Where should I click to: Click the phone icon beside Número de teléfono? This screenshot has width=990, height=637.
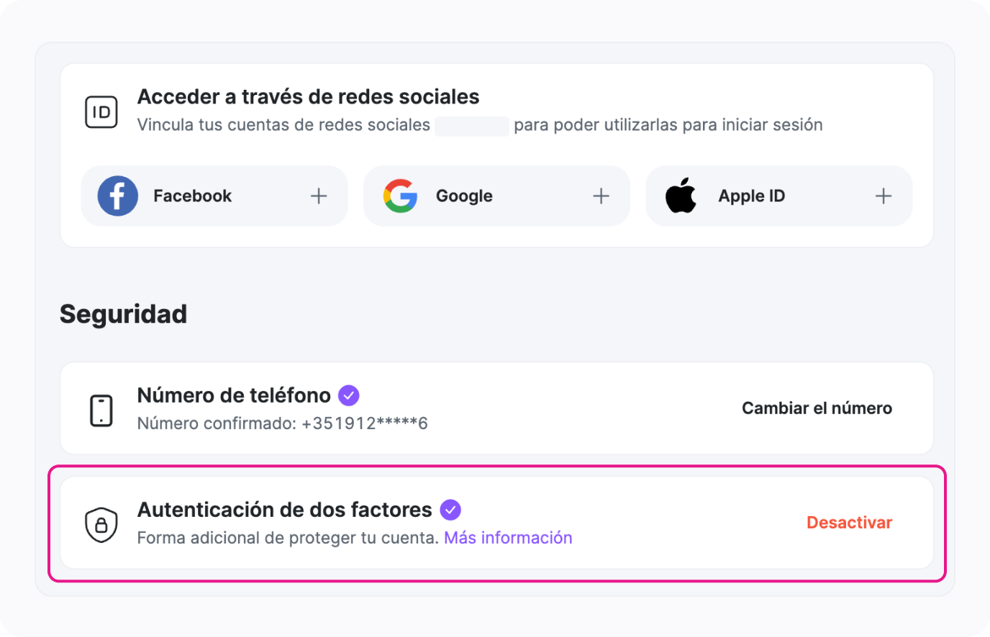101,411
